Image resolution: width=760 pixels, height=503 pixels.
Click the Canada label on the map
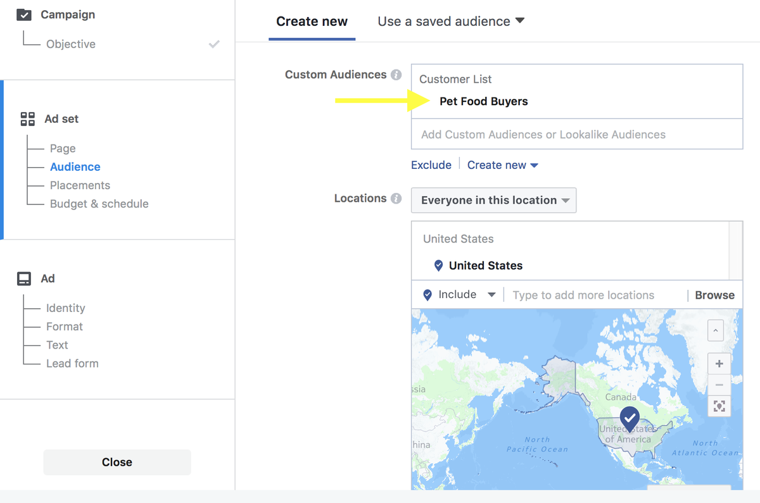[x=621, y=397]
